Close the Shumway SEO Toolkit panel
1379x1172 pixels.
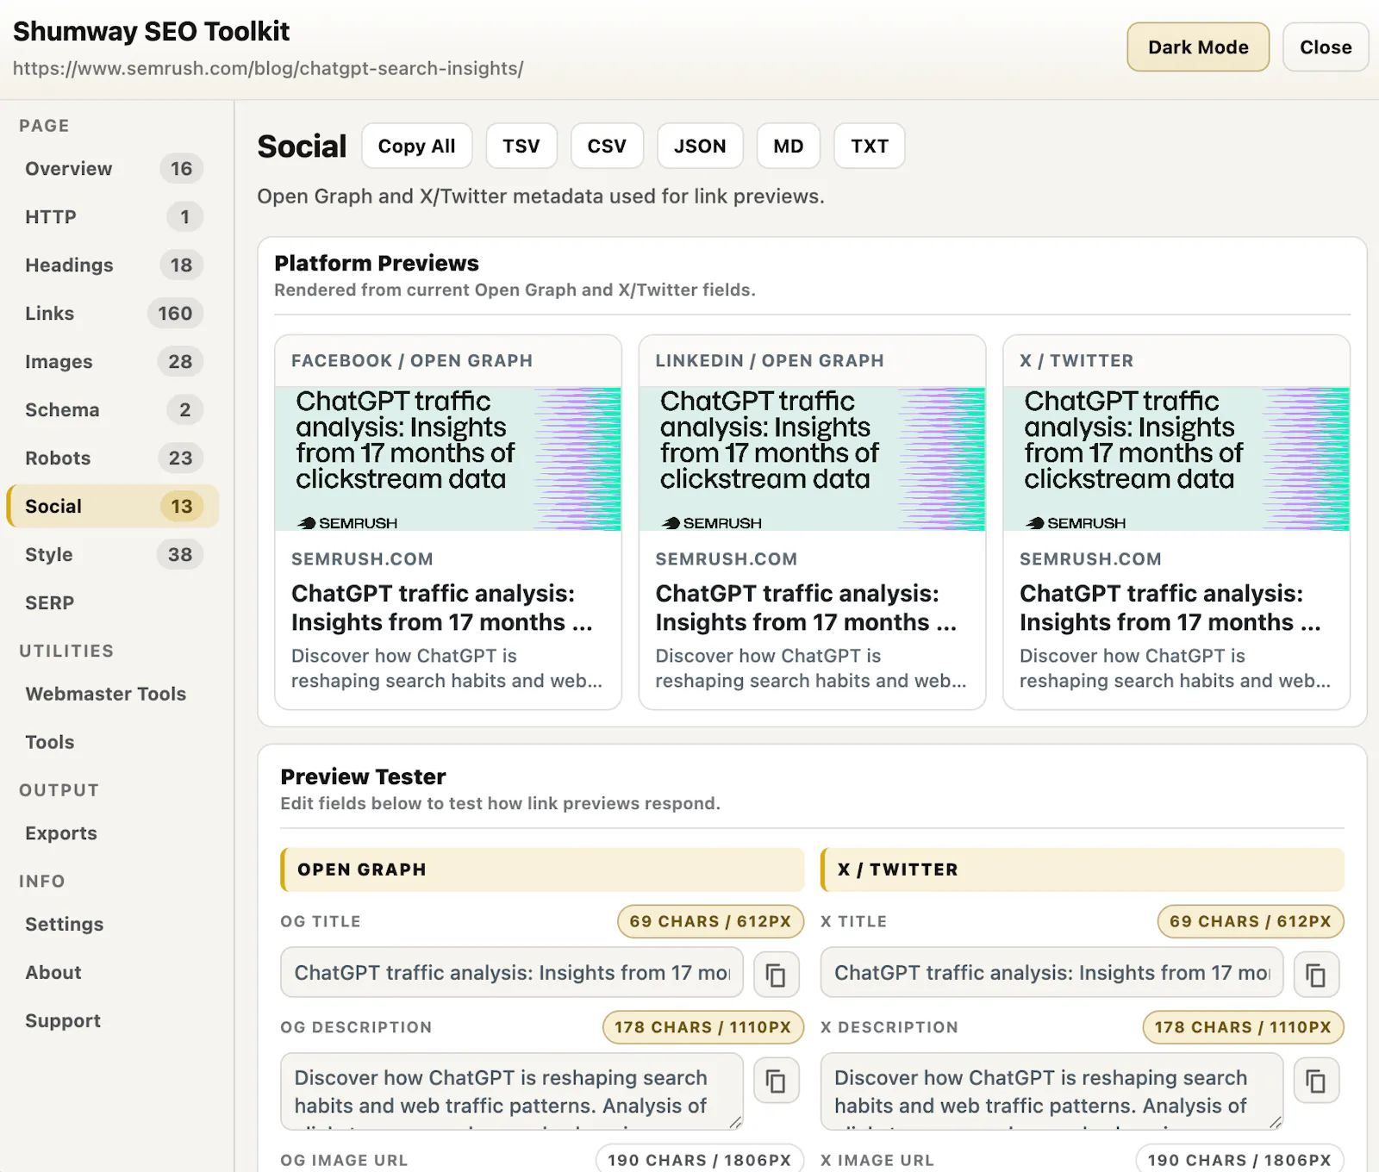[1326, 47]
